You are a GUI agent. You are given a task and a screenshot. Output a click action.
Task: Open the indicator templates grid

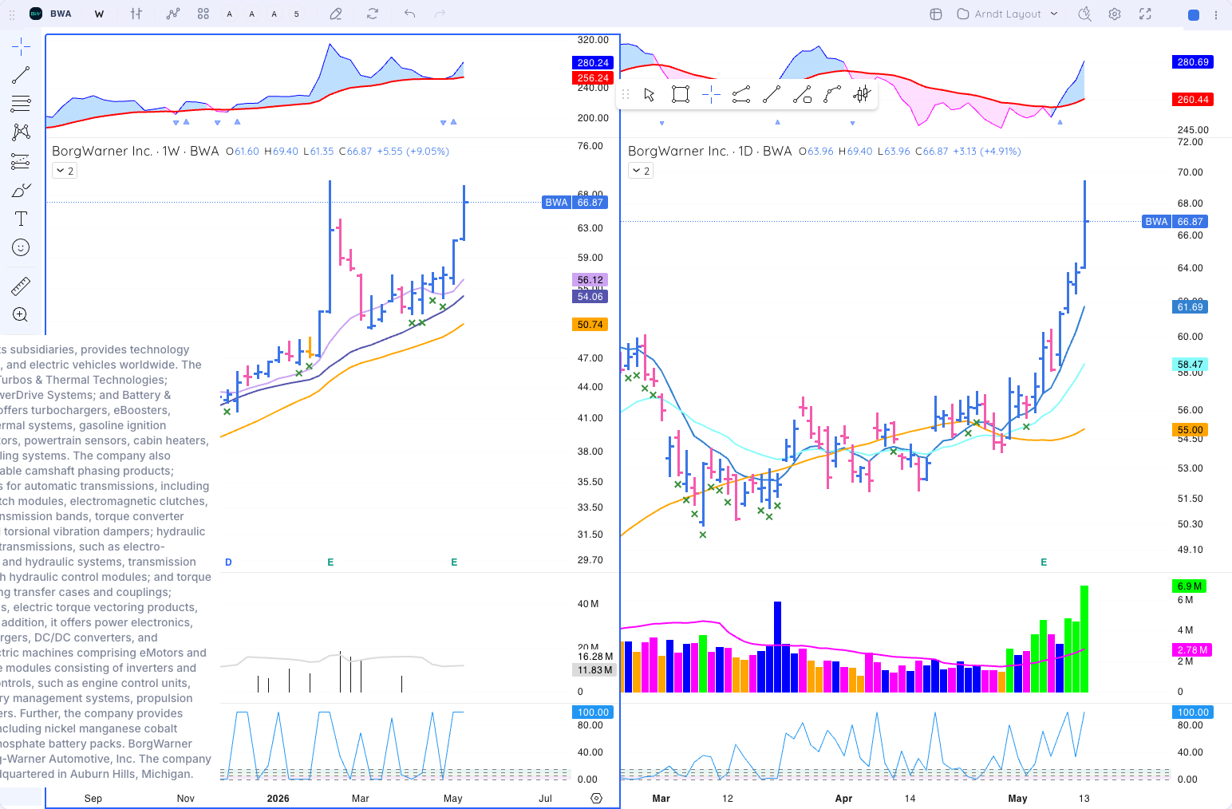pos(203,14)
